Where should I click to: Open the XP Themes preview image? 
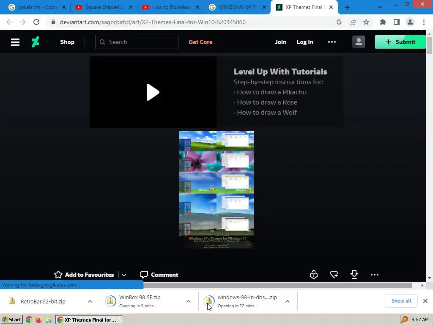pyautogui.click(x=216, y=190)
